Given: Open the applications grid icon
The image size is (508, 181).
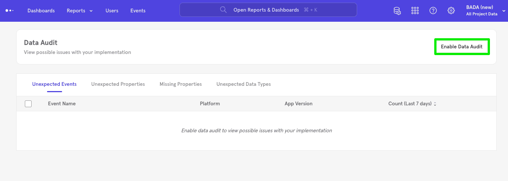Looking at the screenshot, I should click(415, 10).
